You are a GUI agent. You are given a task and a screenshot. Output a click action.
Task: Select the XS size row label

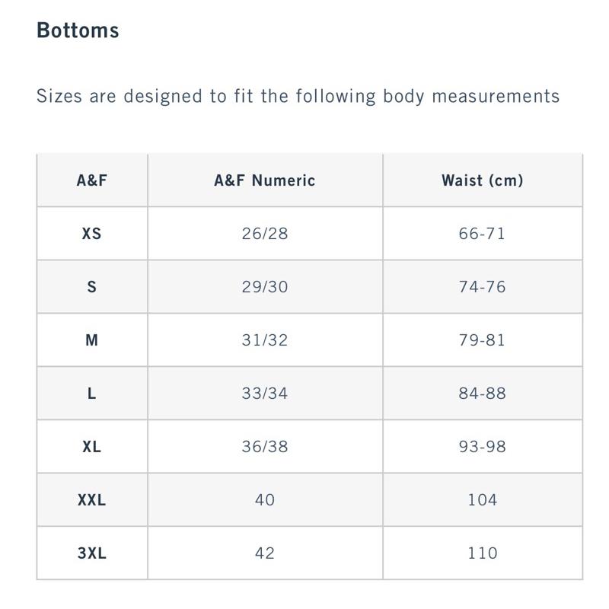tap(92, 234)
